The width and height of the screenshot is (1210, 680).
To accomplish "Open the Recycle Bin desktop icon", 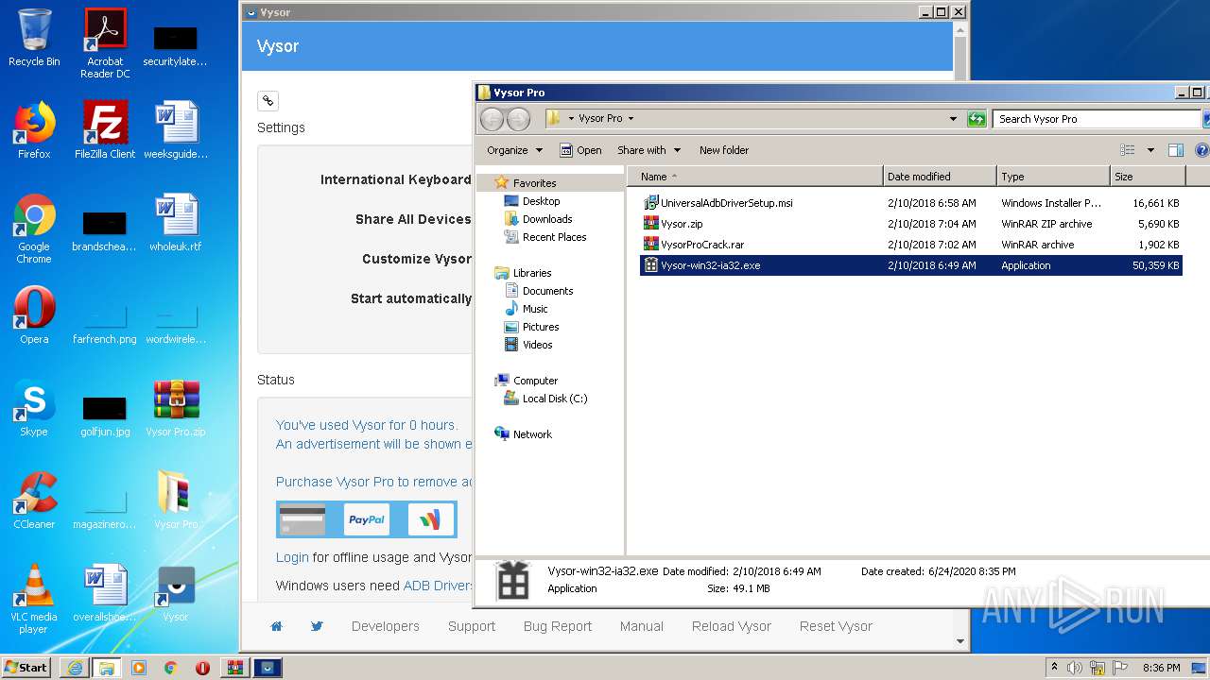I will click(x=34, y=38).
